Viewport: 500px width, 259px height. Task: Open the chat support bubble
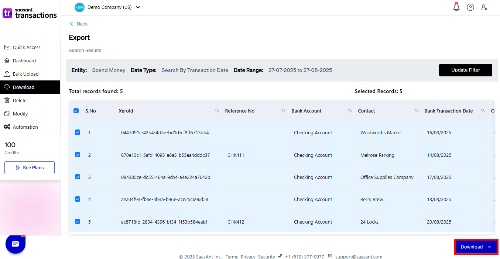[x=16, y=244]
